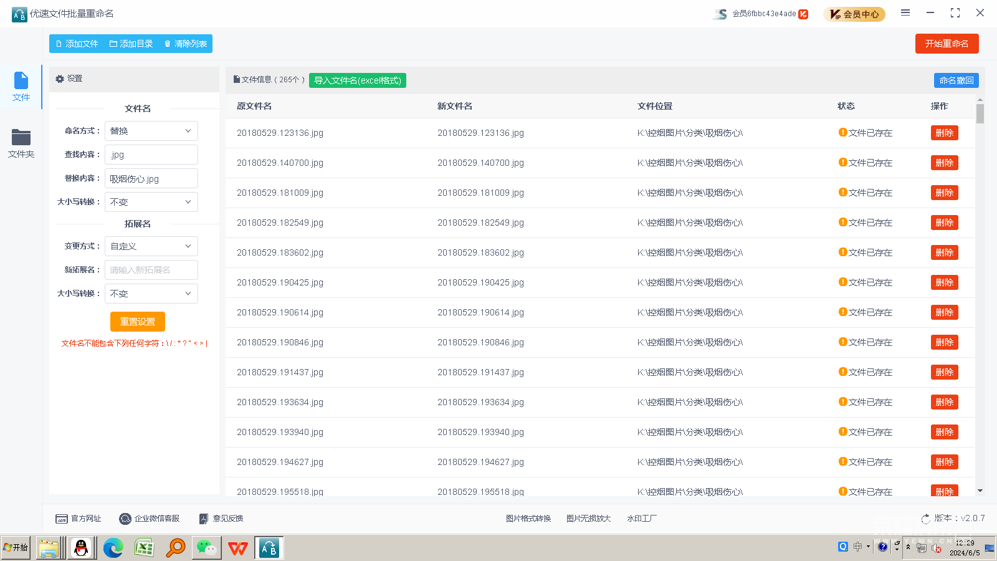Delete the 20180529.123136.jpg row
The height and width of the screenshot is (561, 997).
point(944,133)
